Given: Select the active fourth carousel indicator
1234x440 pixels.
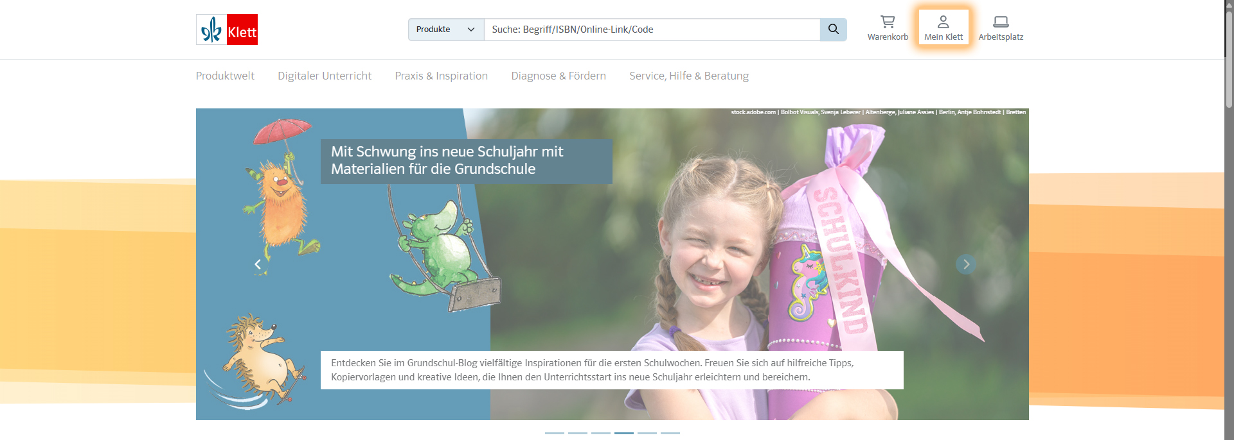Looking at the screenshot, I should tap(624, 434).
